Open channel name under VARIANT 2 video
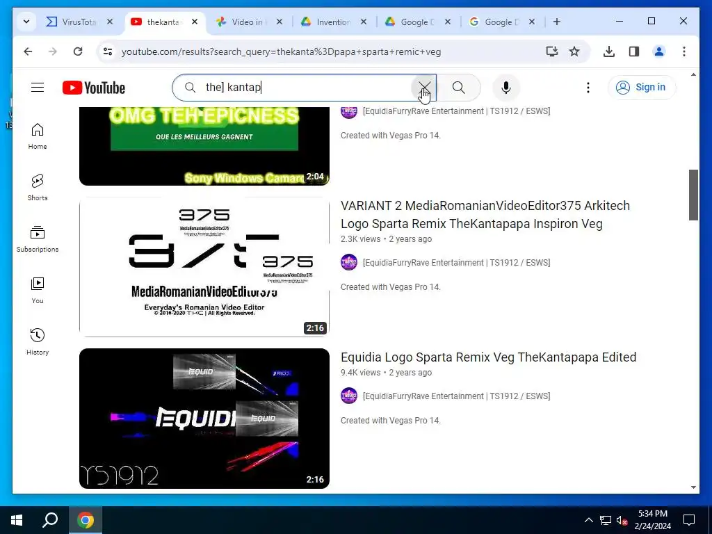Image resolution: width=712 pixels, height=534 pixels. pos(456,262)
